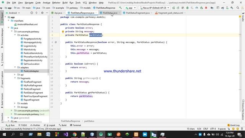Open the Analyze menu

click(x=46, y=3)
